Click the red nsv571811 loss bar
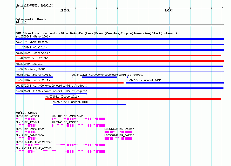Screen dimensions: 231x166 pyautogui.click(x=133, y=99)
